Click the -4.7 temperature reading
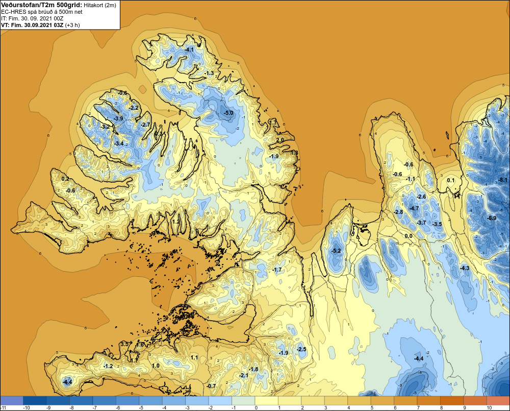This screenshot has width=510, height=411. click(x=414, y=208)
